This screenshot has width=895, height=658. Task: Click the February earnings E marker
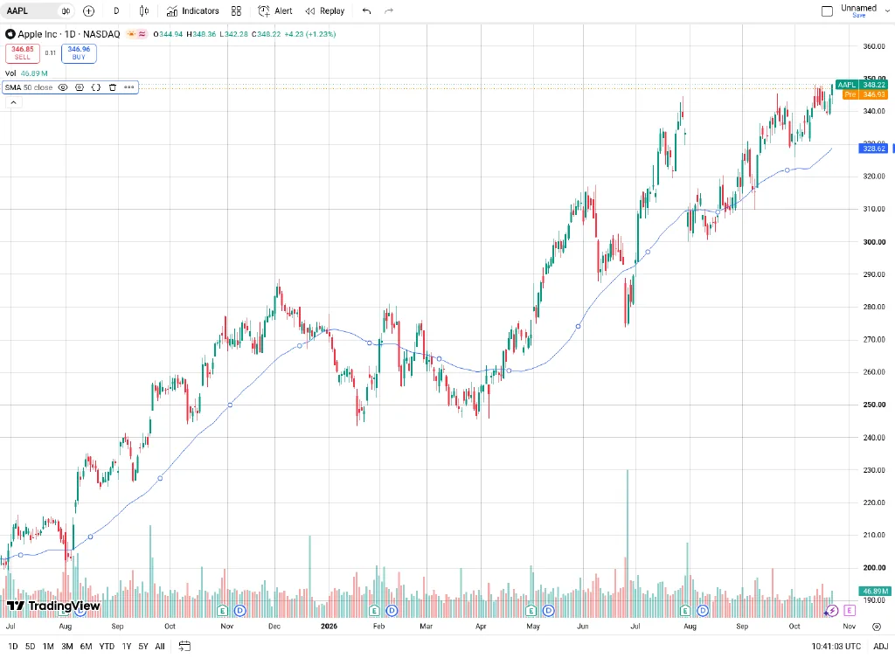coord(374,611)
